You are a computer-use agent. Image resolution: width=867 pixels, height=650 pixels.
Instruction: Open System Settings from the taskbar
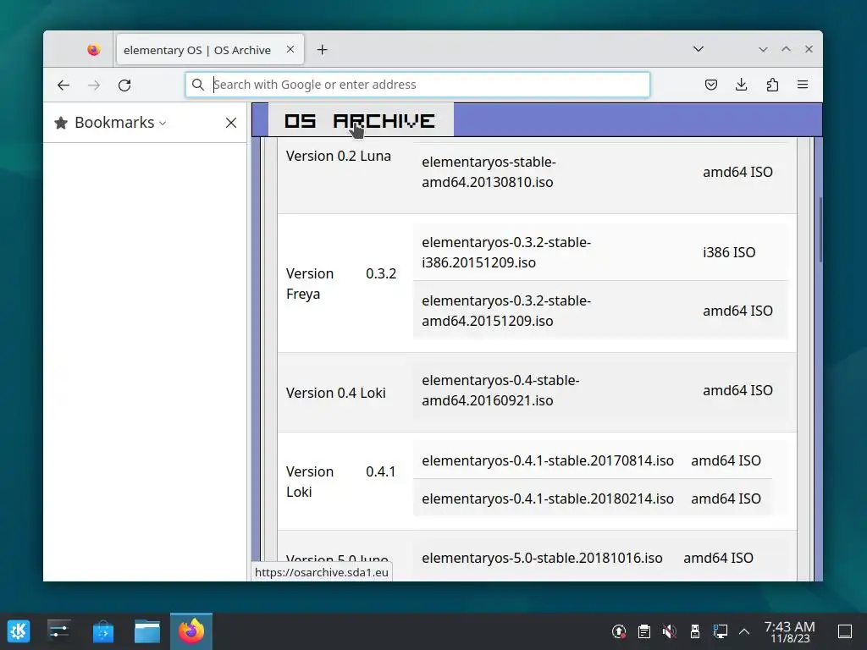(x=58, y=631)
